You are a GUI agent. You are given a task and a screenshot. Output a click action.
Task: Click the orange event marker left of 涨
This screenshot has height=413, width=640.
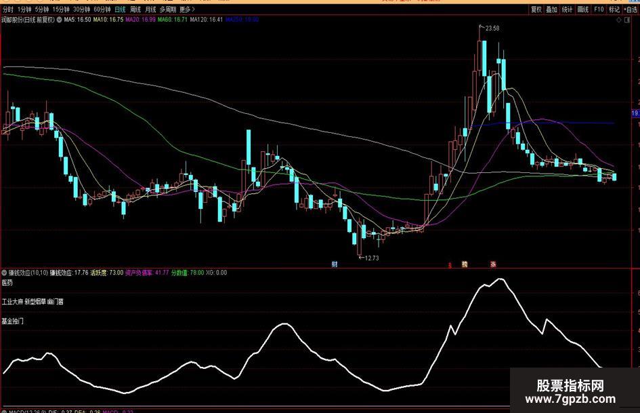click(465, 264)
